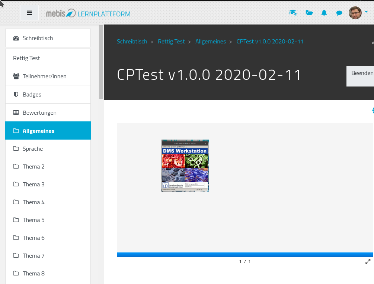Click the Allgemeines folder icon
The width and height of the screenshot is (374, 284).
tap(16, 131)
